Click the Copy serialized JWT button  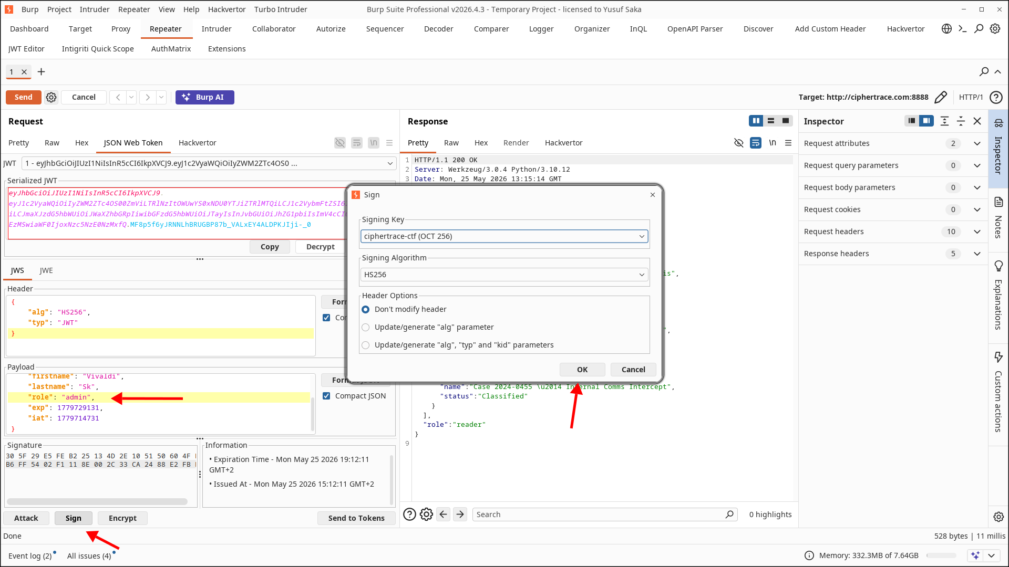pyautogui.click(x=270, y=247)
